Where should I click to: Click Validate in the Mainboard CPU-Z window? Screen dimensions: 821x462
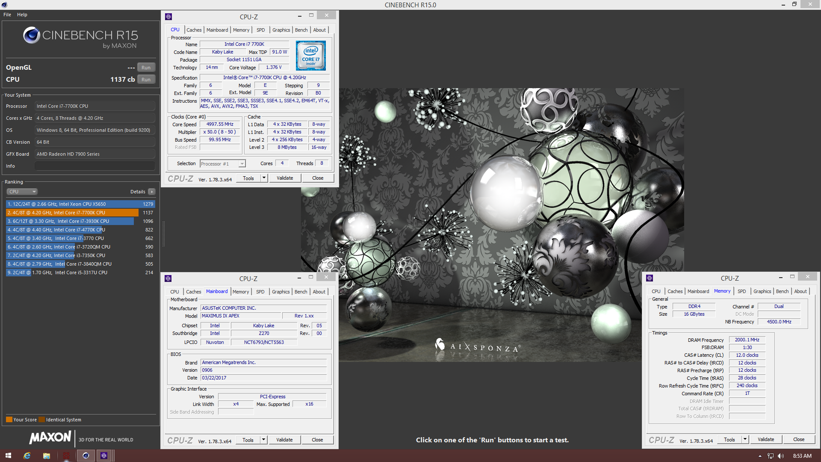284,440
